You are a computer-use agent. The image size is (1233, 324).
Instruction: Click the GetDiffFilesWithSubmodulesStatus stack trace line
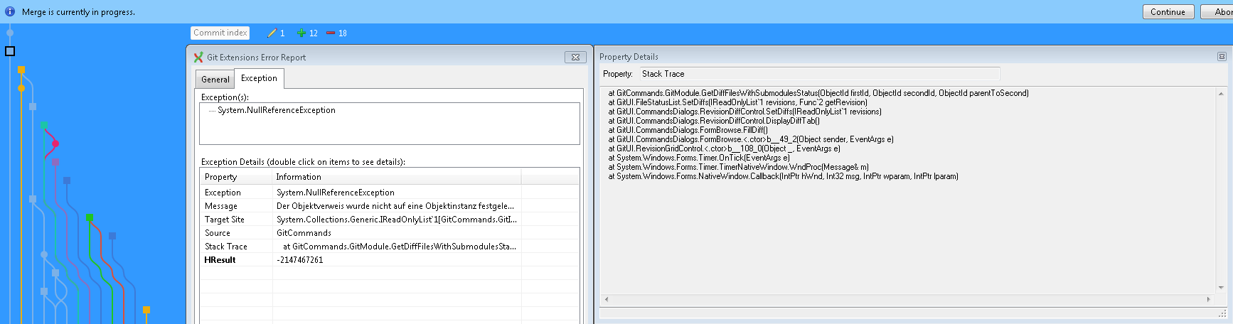click(x=818, y=93)
